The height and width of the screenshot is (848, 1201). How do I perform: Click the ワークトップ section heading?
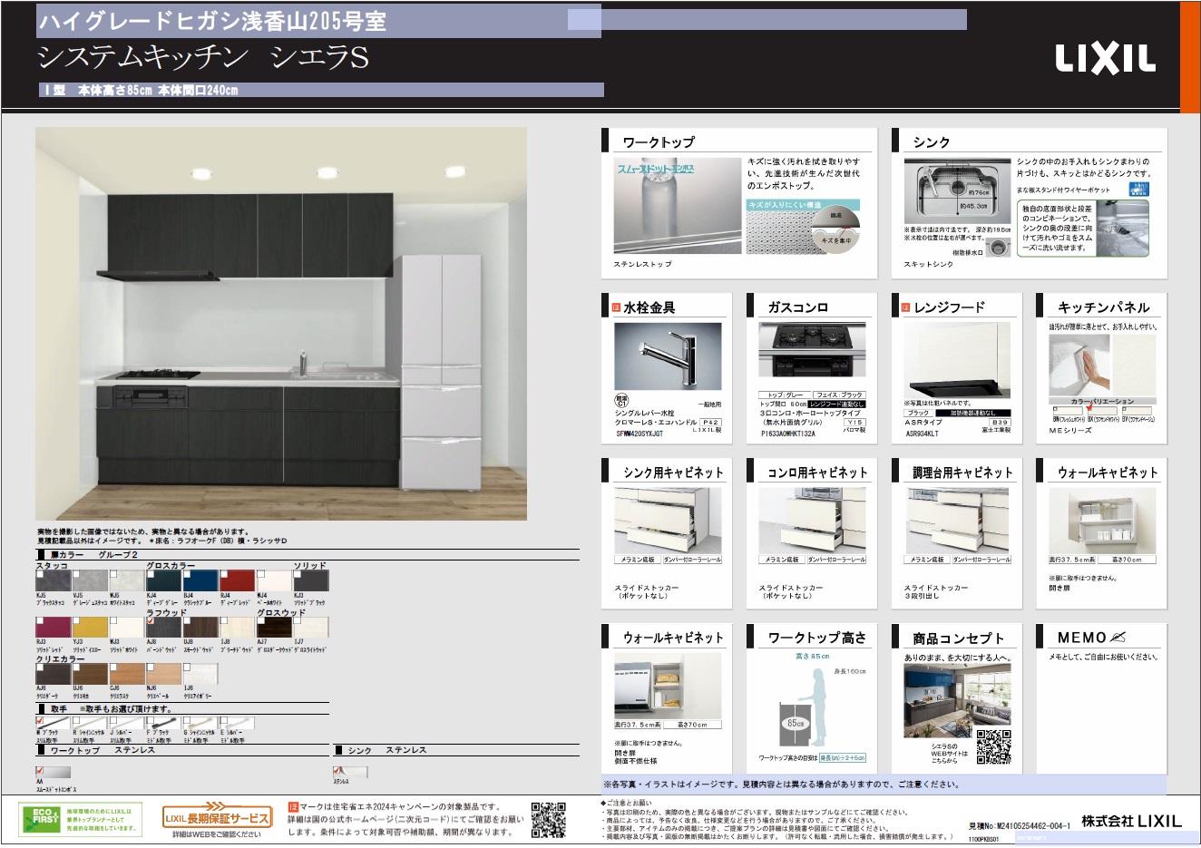tap(659, 142)
